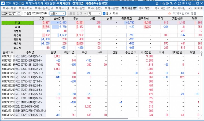
Task: Add screen to favorites with star icon
Action: [157, 3]
